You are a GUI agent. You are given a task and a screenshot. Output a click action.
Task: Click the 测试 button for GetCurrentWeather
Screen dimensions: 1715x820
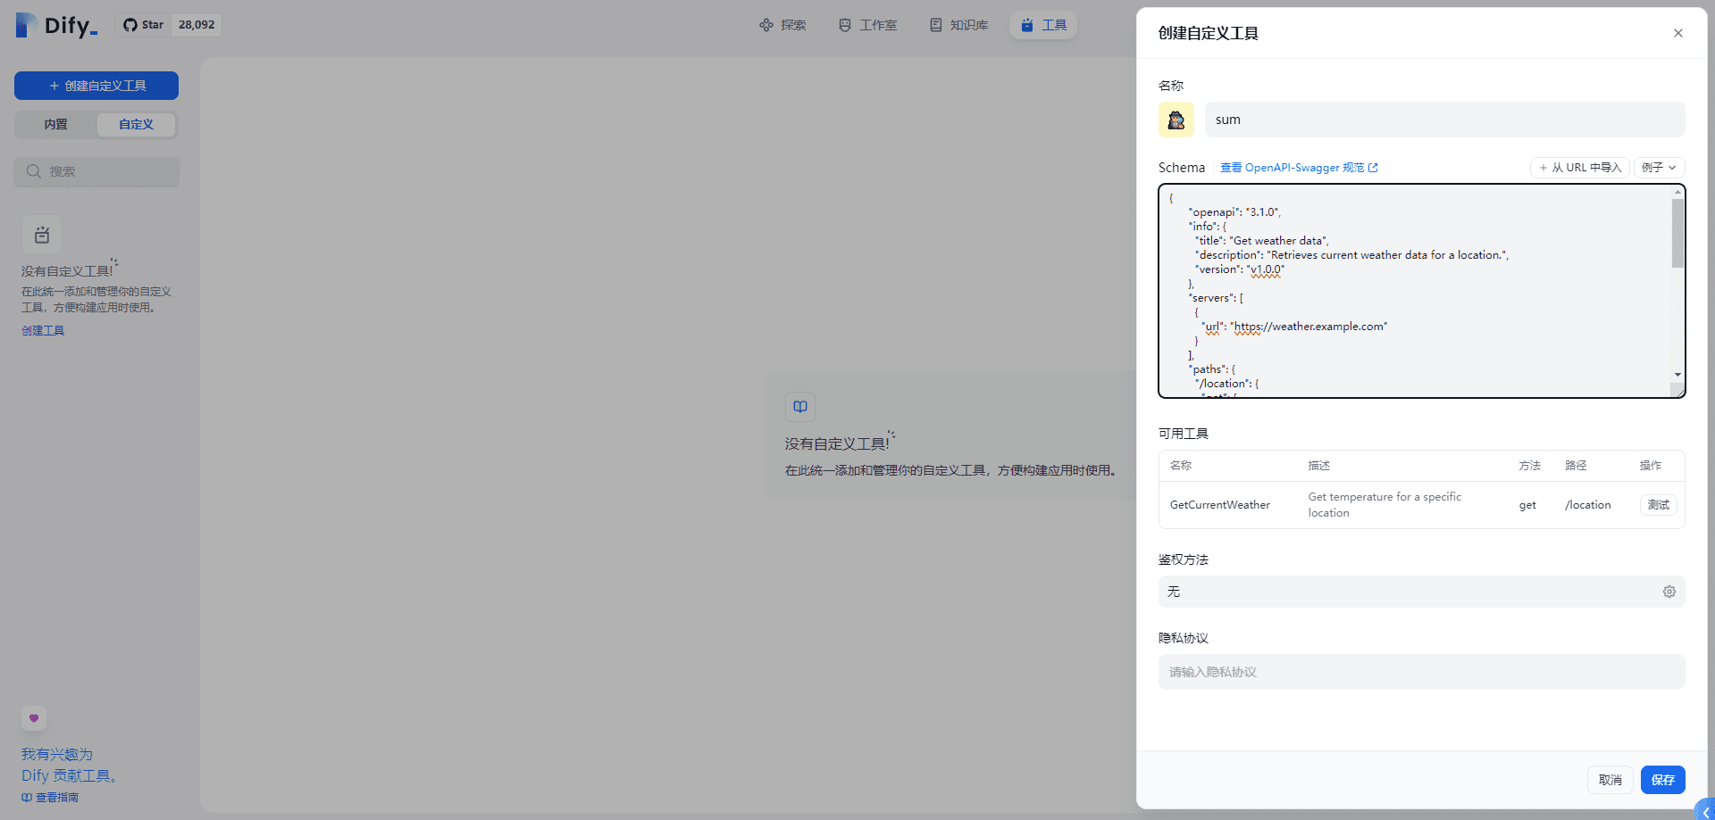[x=1659, y=505]
